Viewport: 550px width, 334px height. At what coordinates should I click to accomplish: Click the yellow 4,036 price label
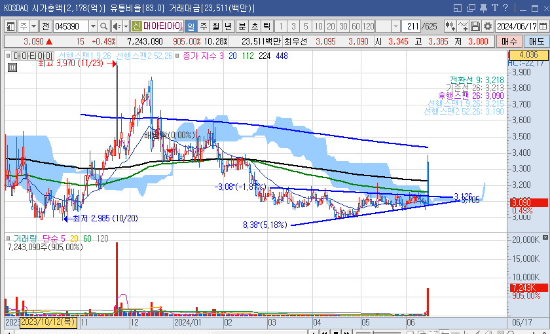528,55
